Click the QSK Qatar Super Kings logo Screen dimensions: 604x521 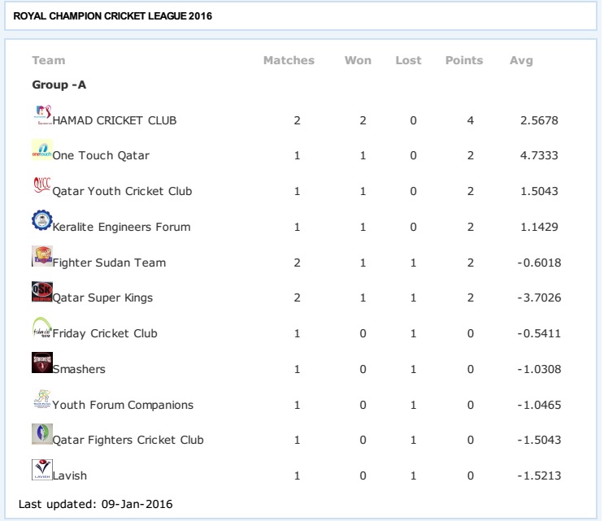tap(42, 292)
